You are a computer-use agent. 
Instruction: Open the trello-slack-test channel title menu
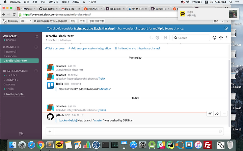click(x=60, y=36)
